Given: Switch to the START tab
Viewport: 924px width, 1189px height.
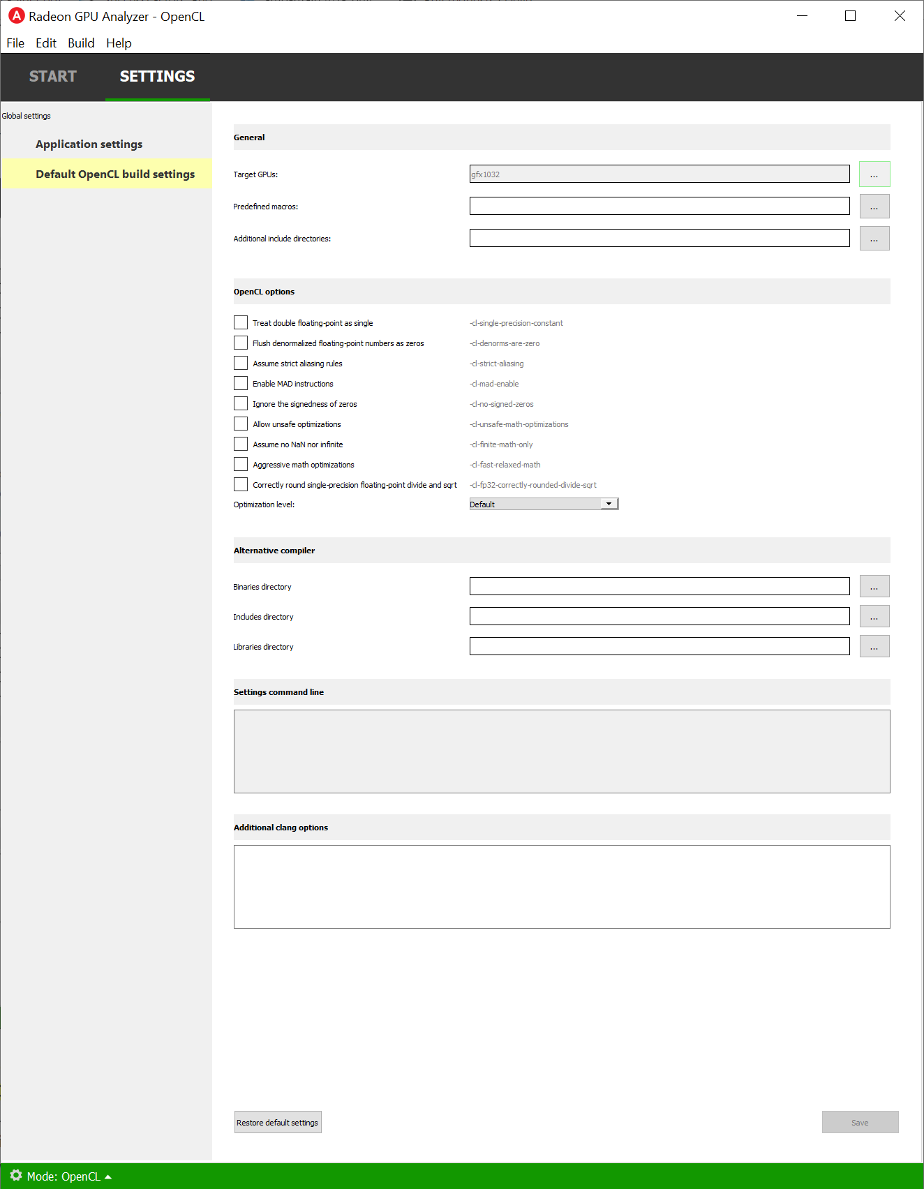Looking at the screenshot, I should coord(53,77).
